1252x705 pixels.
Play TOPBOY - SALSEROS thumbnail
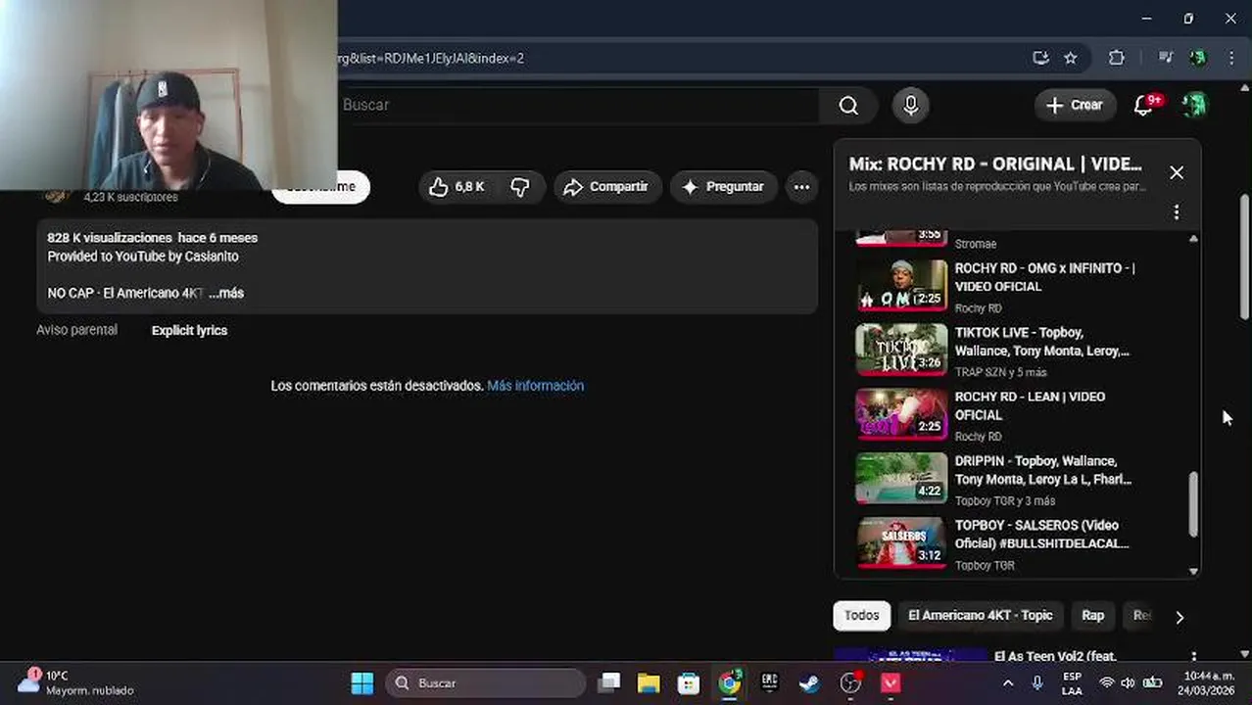(901, 542)
